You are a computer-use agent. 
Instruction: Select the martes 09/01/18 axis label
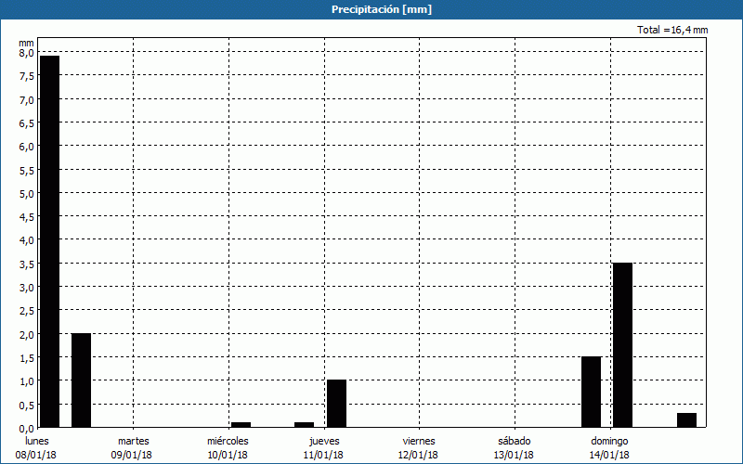(x=134, y=447)
